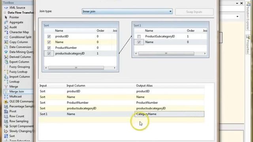The width and height of the screenshot is (253, 142).
Task: Select the Derived Column icon
Action: point(6,57)
